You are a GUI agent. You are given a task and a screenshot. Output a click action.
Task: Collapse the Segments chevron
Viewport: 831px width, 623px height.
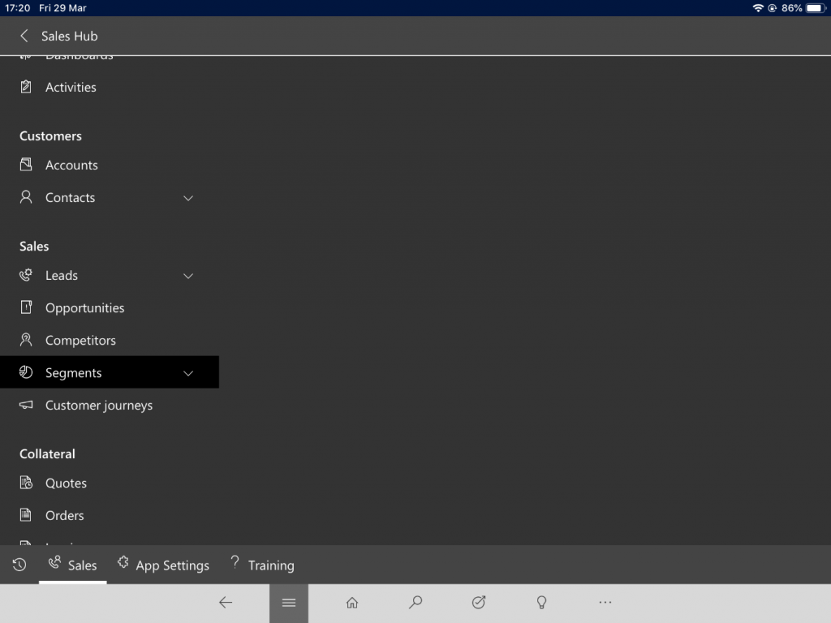(188, 372)
